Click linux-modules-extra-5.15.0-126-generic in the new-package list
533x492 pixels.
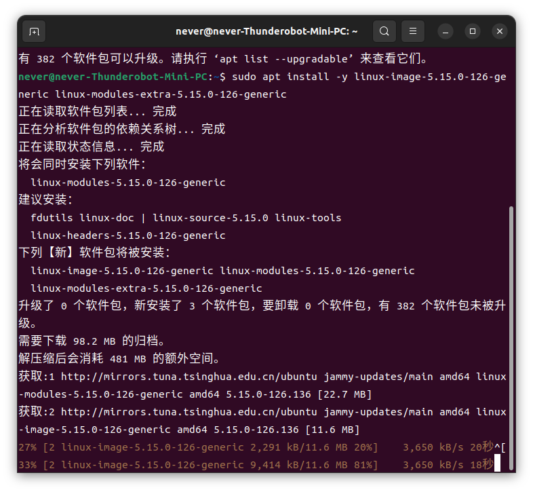(x=146, y=288)
